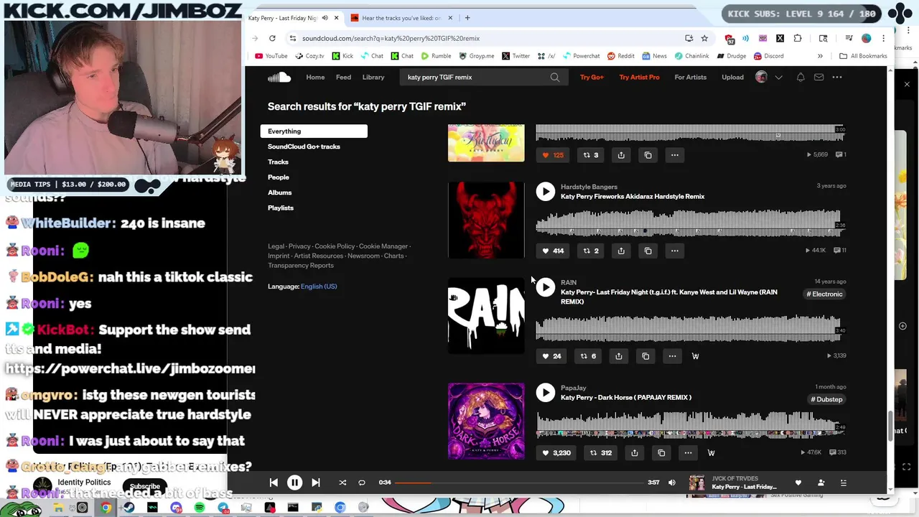Skip to previous track in player
This screenshot has height=517, width=919.
274,483
